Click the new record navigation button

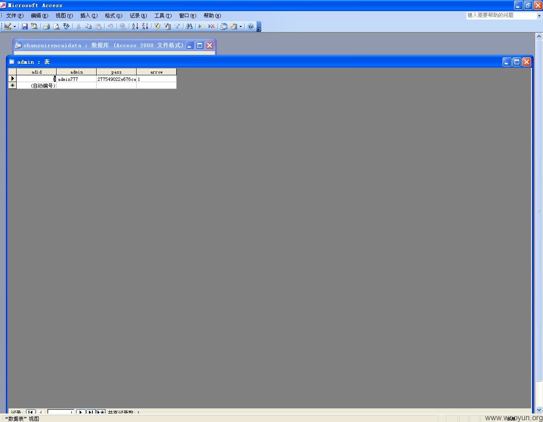click(101, 412)
